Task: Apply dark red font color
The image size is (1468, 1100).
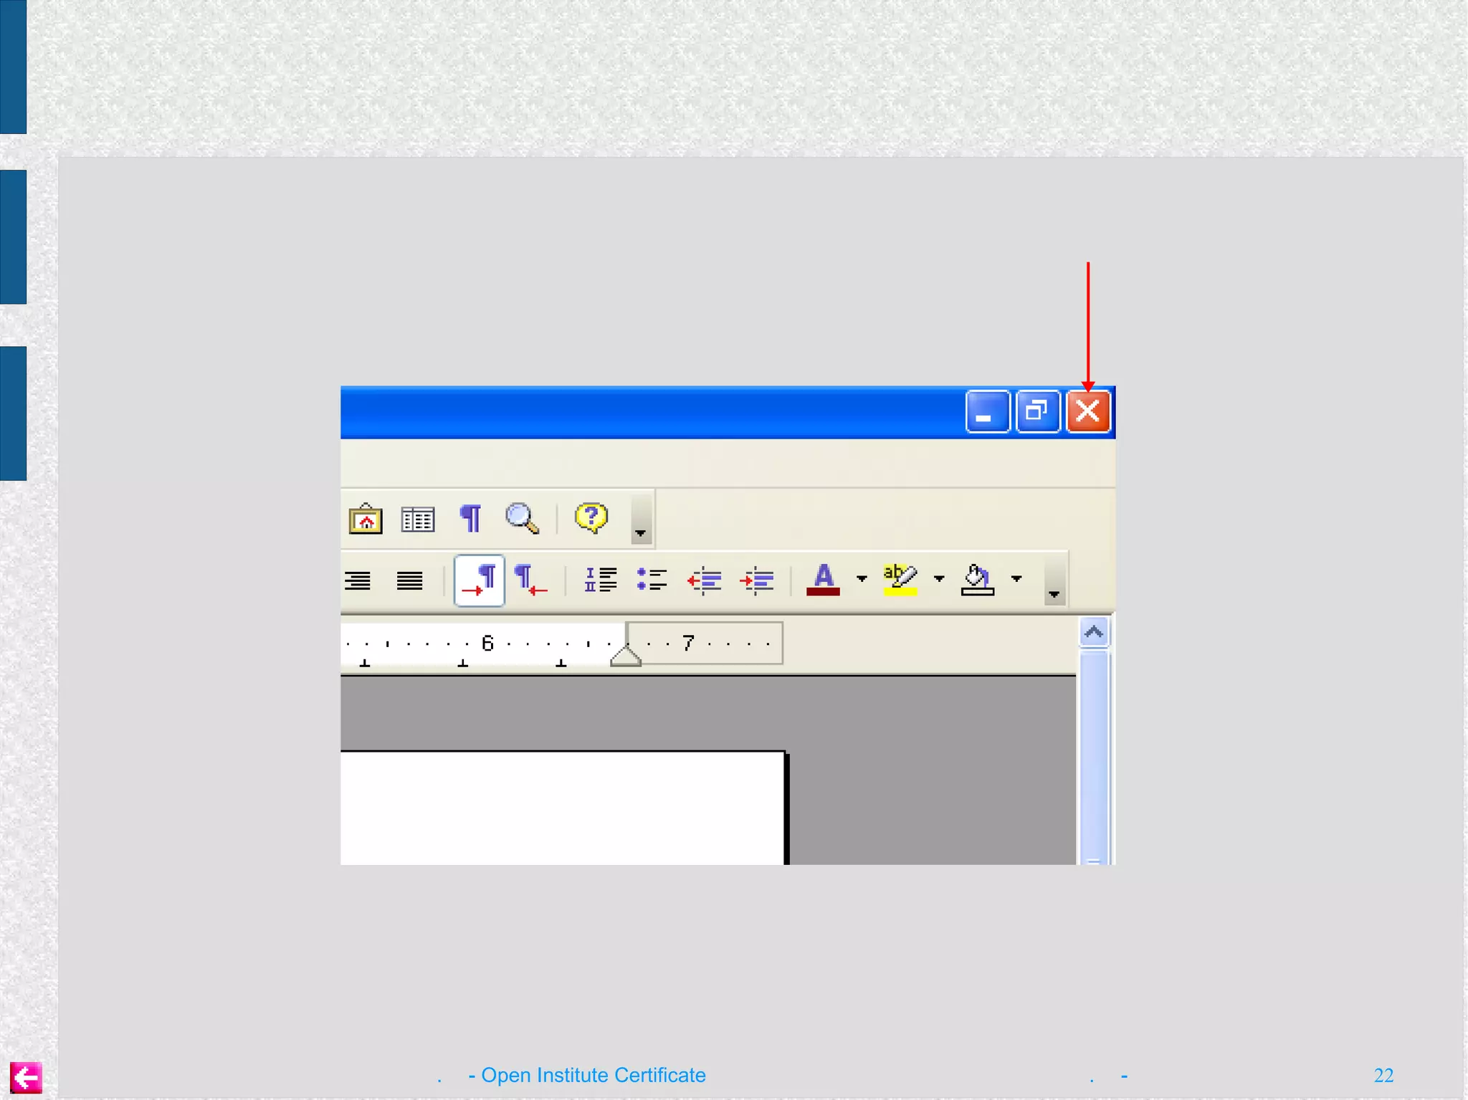Action: 823,579
